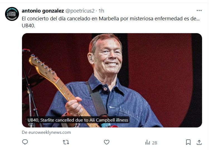The image size is (209, 150).
Task: Open the three-dot more options menu
Action: click(199, 11)
